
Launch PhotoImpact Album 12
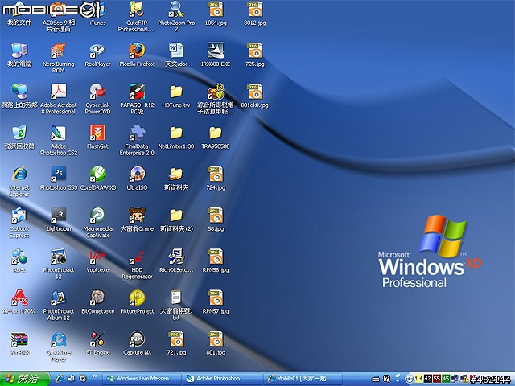pyautogui.click(x=58, y=306)
